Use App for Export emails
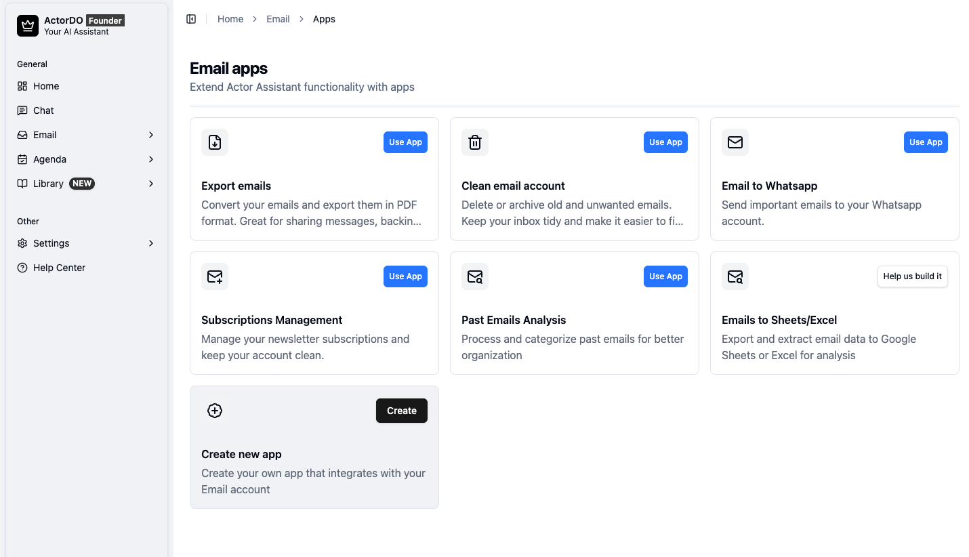This screenshot has width=969, height=557. point(405,142)
